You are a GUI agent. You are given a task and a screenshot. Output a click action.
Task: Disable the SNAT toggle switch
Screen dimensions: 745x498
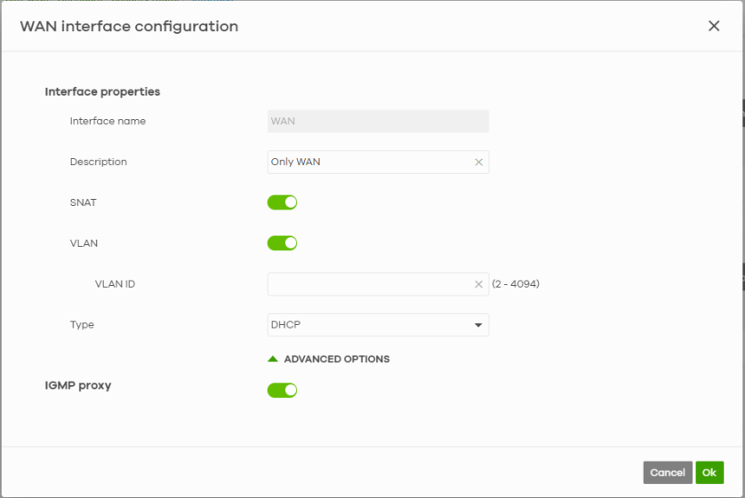(282, 202)
